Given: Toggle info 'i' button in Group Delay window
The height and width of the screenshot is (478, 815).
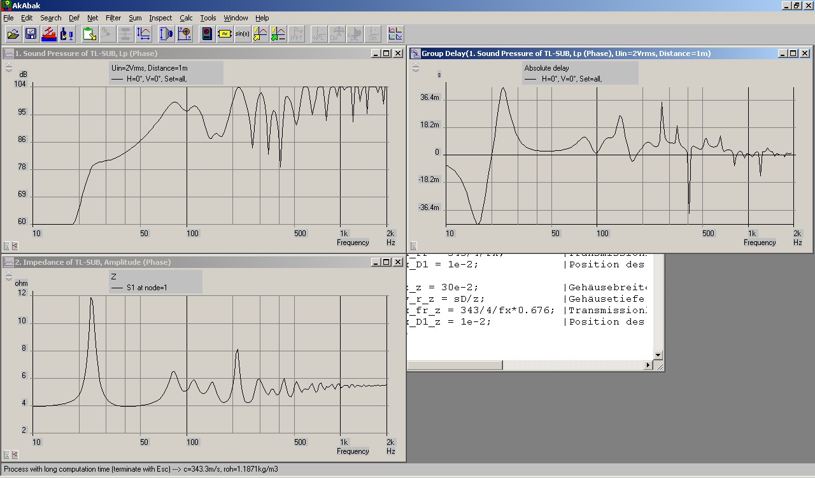Looking at the screenshot, I should tap(414, 246).
